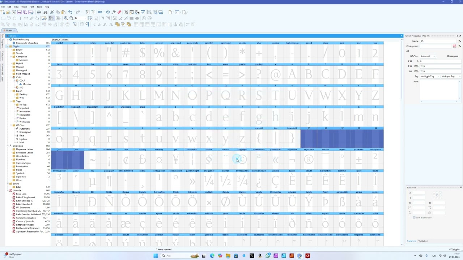Select the Unmapped glyphs category

click(x=21, y=70)
